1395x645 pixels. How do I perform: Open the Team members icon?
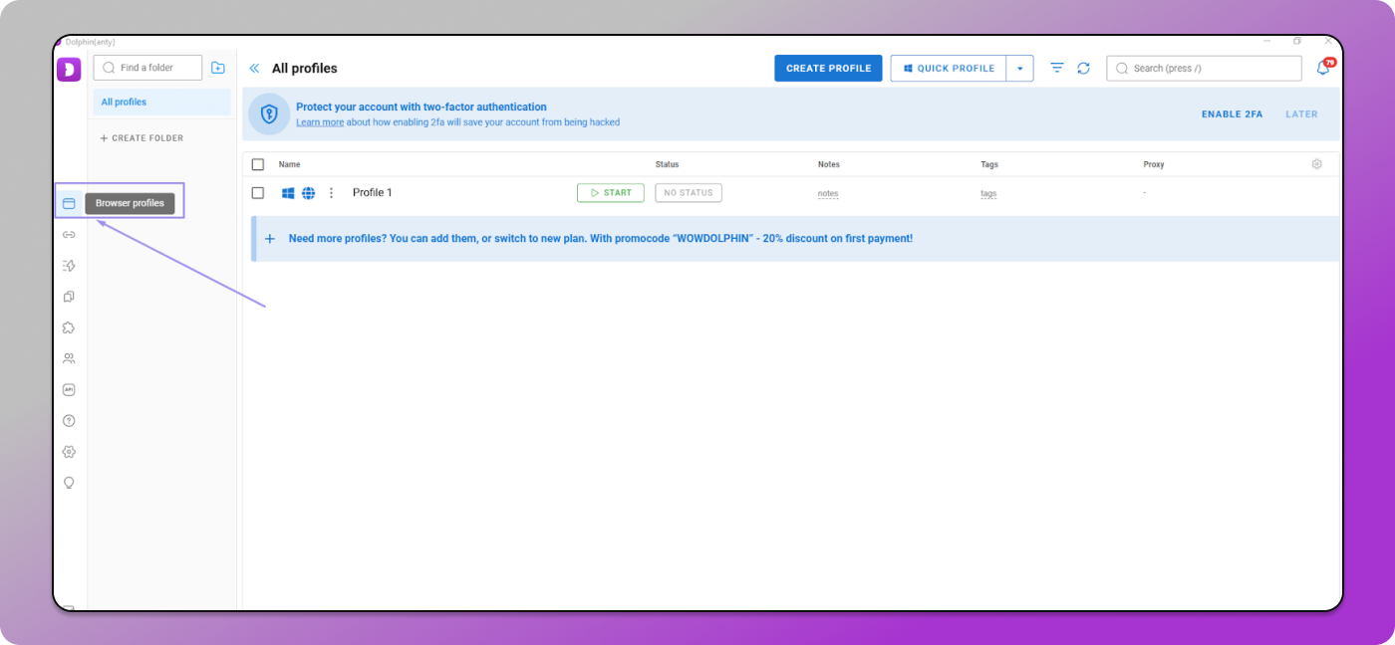coord(69,357)
